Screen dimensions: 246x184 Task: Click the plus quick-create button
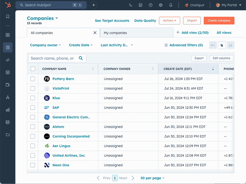click(x=94, y=5)
